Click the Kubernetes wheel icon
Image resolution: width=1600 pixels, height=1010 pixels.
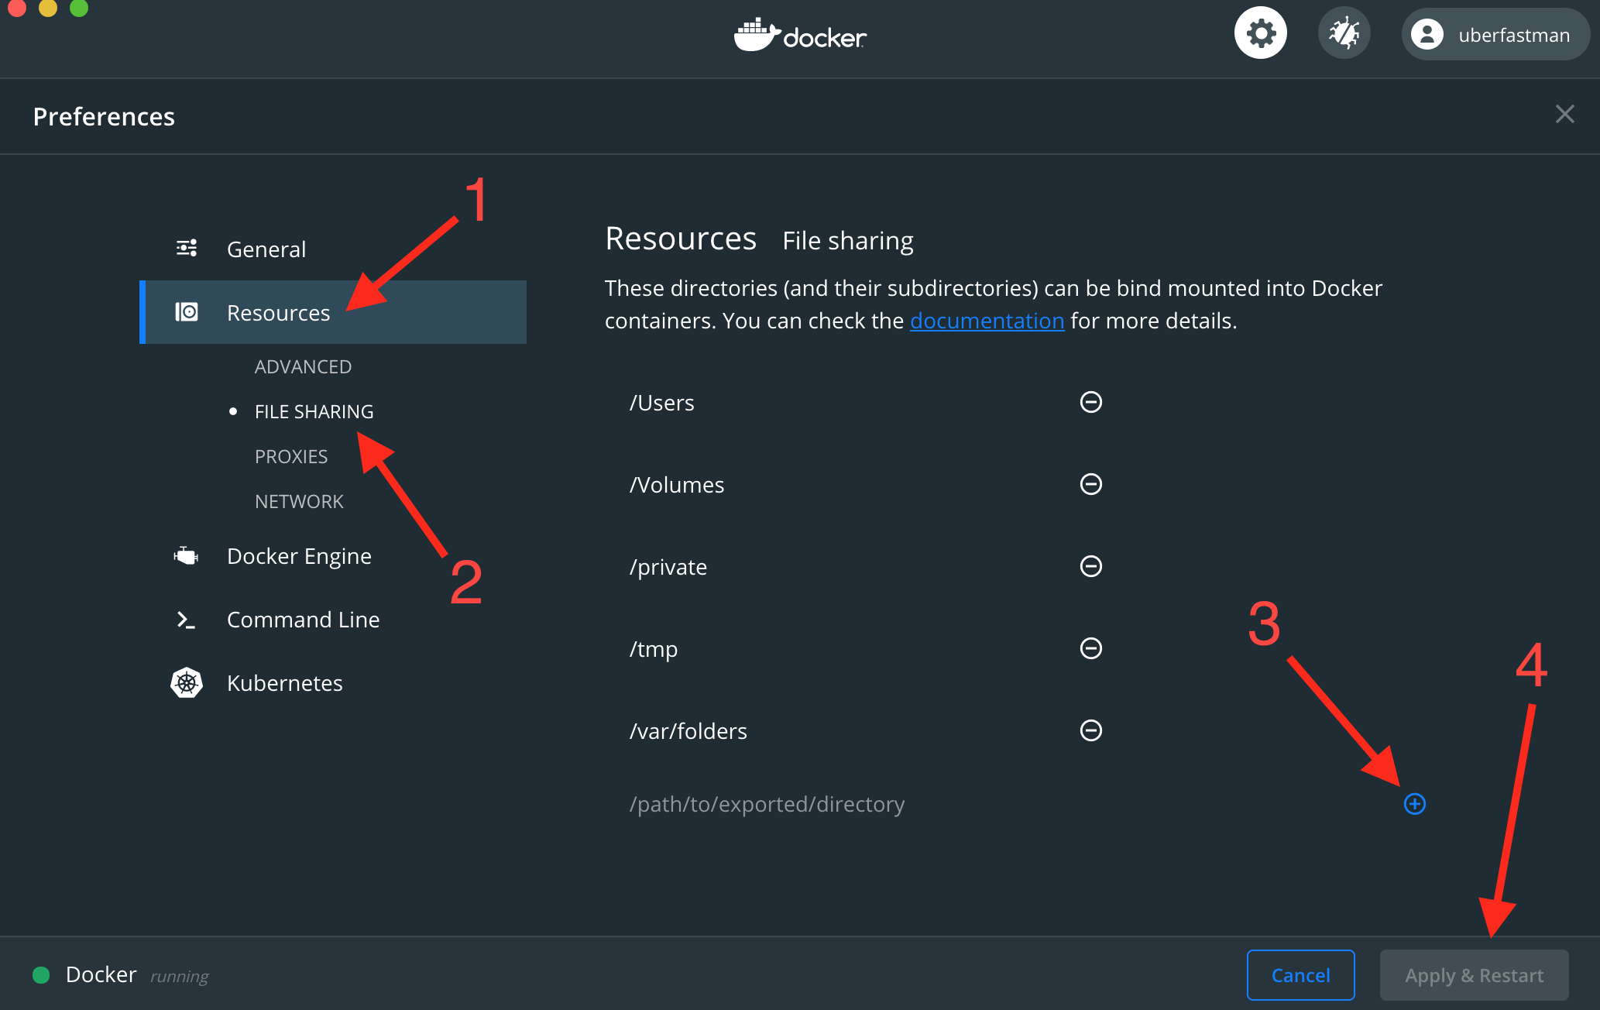(187, 683)
